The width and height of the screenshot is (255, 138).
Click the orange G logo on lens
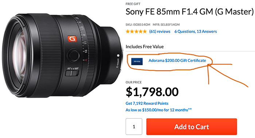pos(72,39)
